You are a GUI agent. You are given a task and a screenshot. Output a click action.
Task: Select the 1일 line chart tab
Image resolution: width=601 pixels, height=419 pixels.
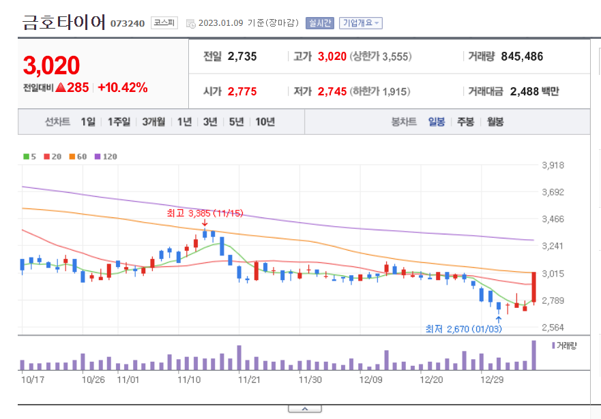[88, 122]
